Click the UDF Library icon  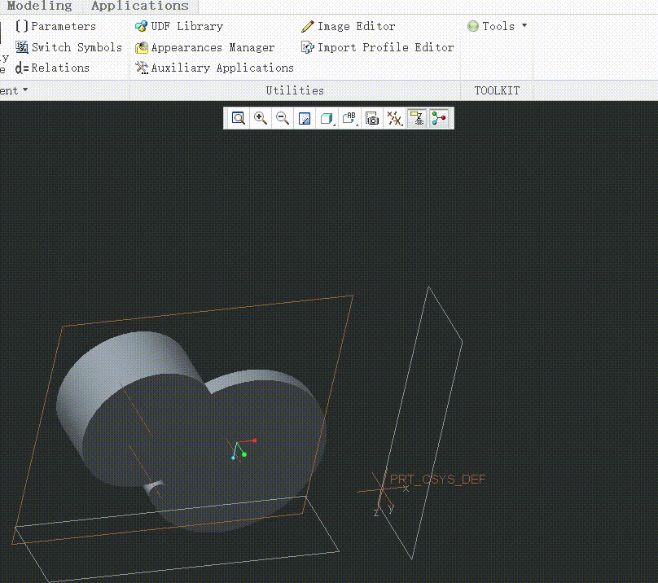[x=142, y=26]
